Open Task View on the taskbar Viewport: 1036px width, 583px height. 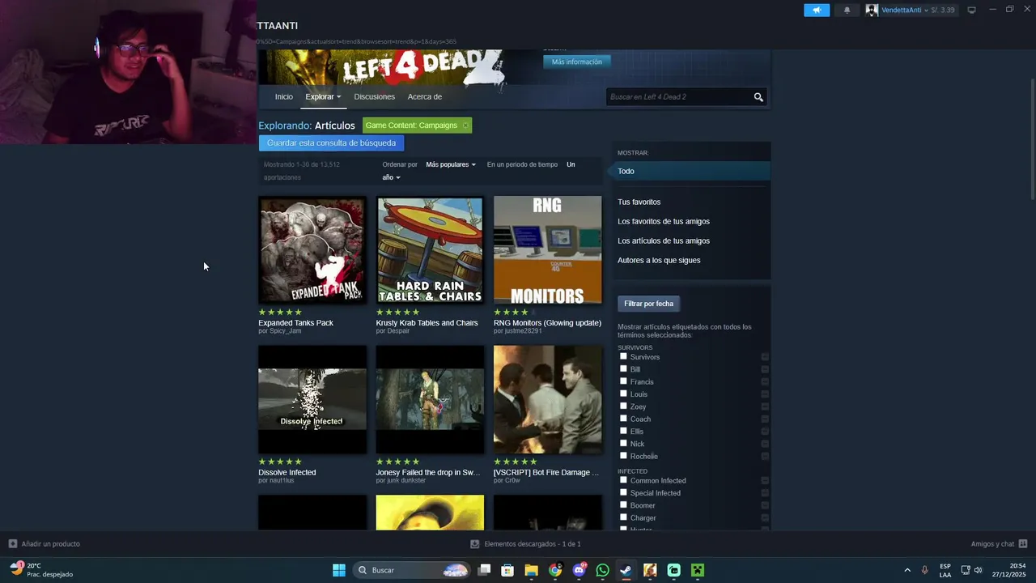click(x=484, y=570)
